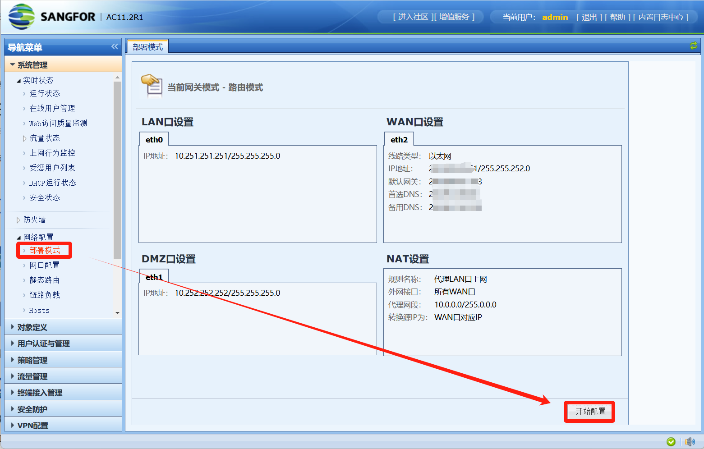Open 网口配置 in the navigation tree
This screenshot has width=704, height=449.
coord(44,265)
